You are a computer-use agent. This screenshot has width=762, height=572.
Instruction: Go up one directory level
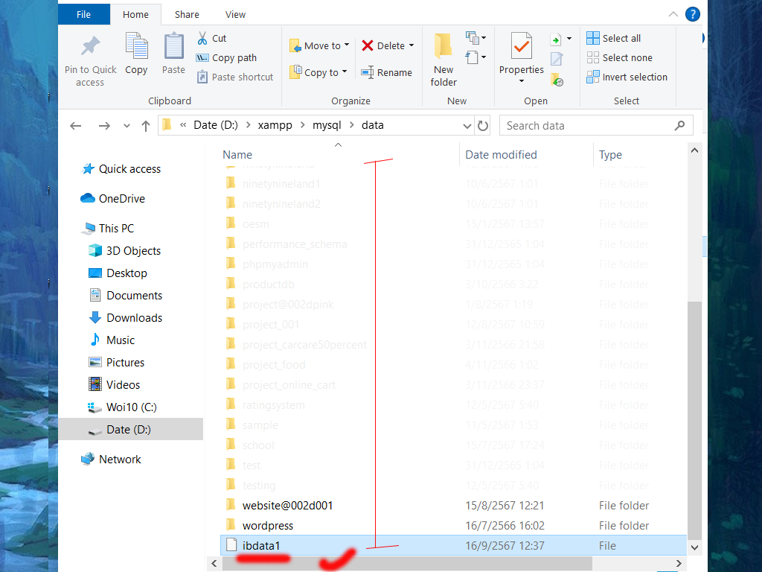point(146,126)
